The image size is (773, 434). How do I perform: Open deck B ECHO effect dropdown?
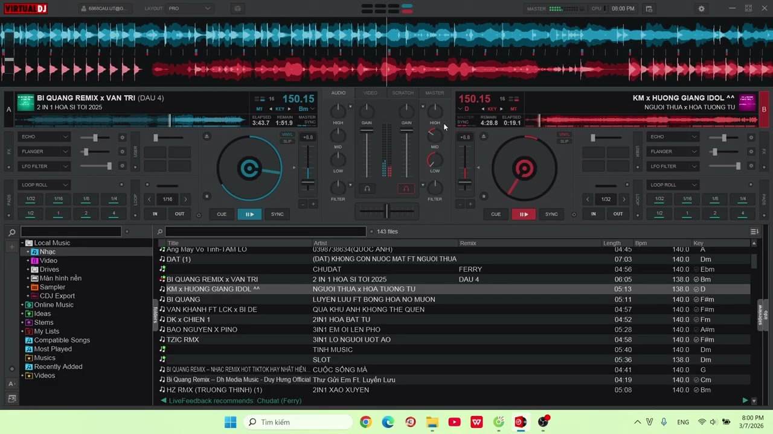673,137
